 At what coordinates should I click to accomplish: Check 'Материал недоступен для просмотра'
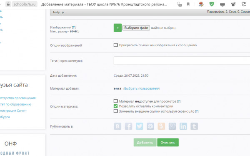click(x=115, y=101)
